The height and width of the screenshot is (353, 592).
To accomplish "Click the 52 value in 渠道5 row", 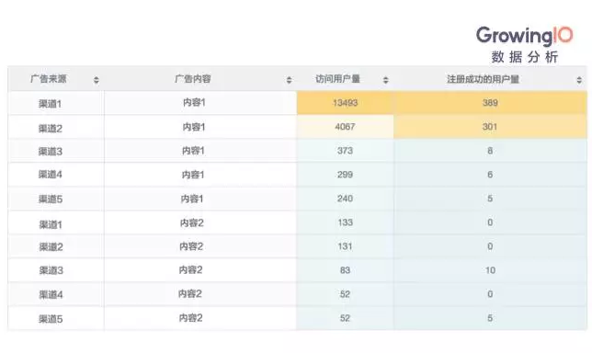I will click(345, 318).
